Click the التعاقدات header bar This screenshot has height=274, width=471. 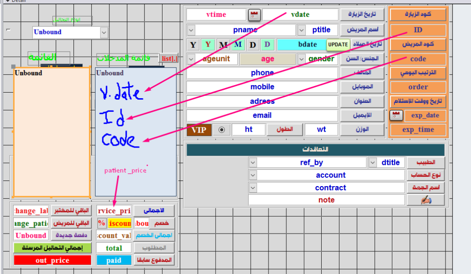point(316,149)
